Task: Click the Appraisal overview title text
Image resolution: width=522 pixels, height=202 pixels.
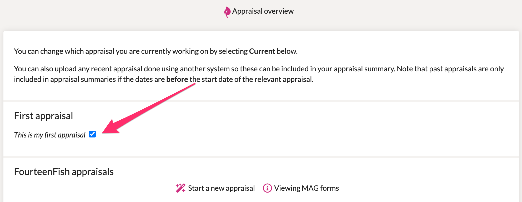Action: point(263,11)
